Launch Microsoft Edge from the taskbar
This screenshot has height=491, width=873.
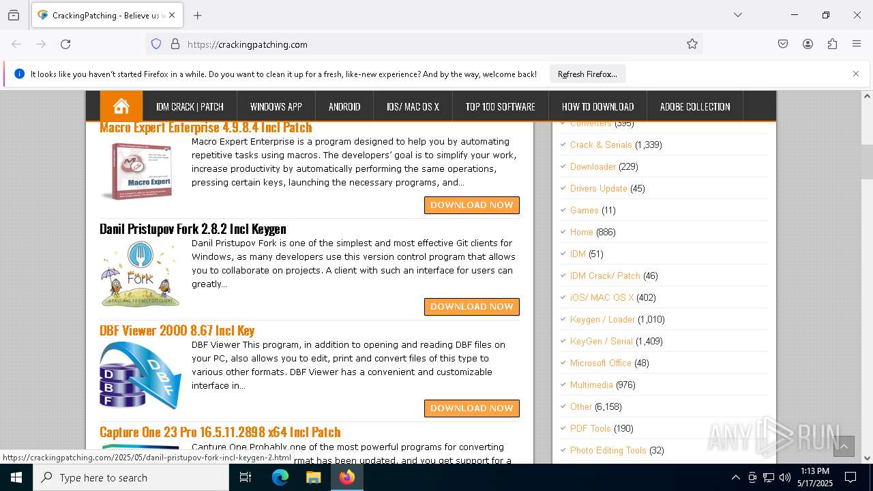(x=280, y=477)
